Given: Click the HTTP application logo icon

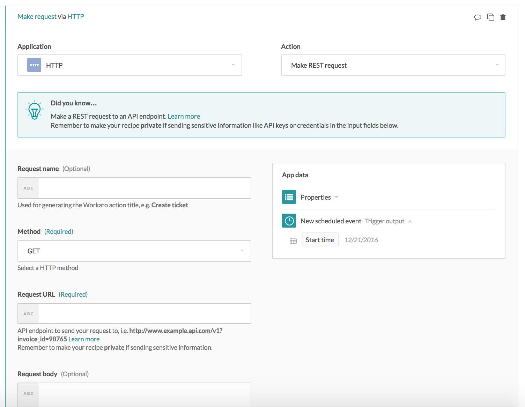Looking at the screenshot, I should pyautogui.click(x=34, y=65).
